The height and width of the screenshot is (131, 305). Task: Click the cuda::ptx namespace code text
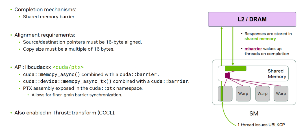pyautogui.click(x=102, y=89)
